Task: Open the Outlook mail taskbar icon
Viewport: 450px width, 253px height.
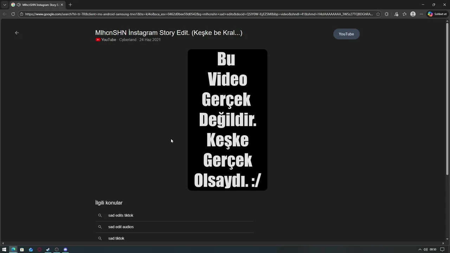Action: click(31, 249)
